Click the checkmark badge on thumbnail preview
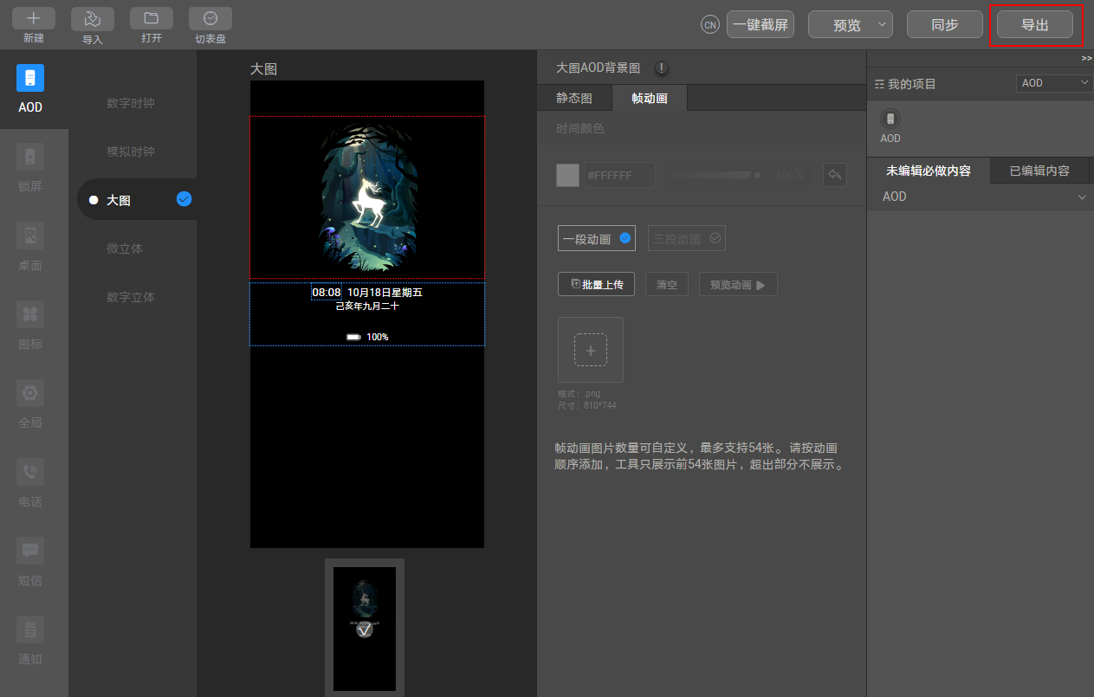1094x697 pixels. pos(365,629)
